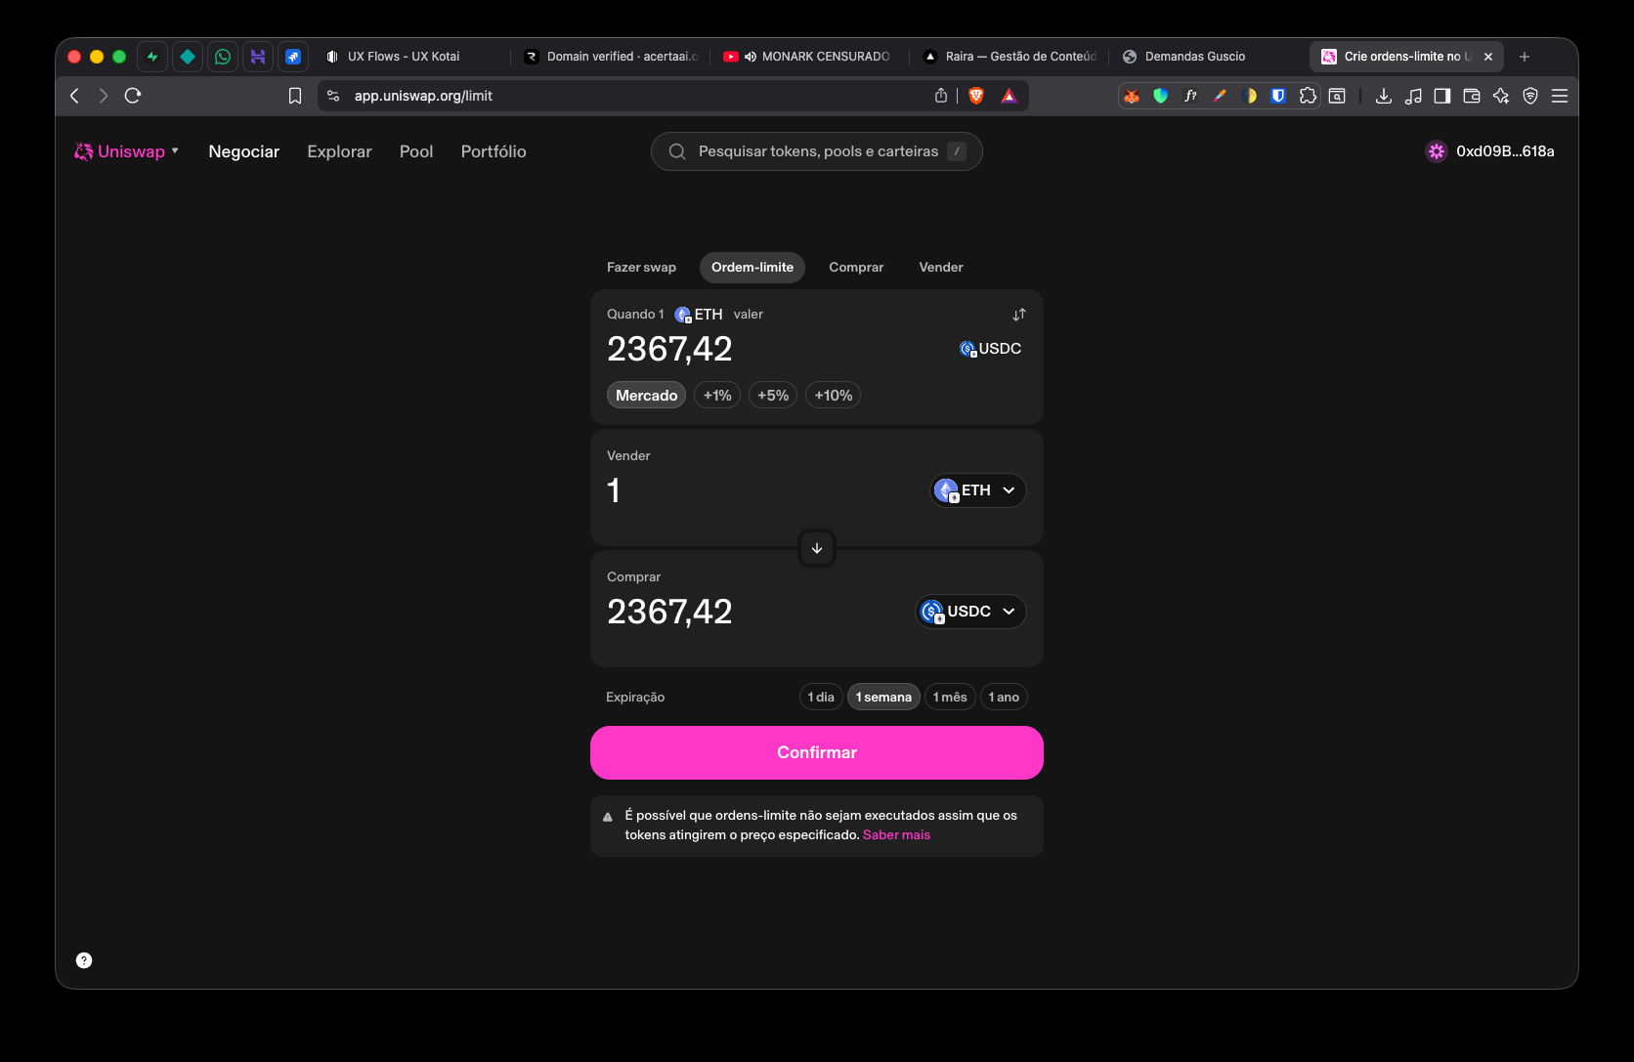
Task: Switch to UX Flows - UX Kotai tab
Action: (x=410, y=57)
